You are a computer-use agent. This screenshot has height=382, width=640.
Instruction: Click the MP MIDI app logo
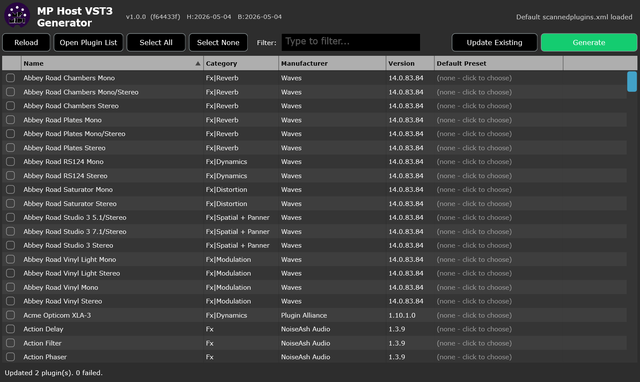point(17,15)
